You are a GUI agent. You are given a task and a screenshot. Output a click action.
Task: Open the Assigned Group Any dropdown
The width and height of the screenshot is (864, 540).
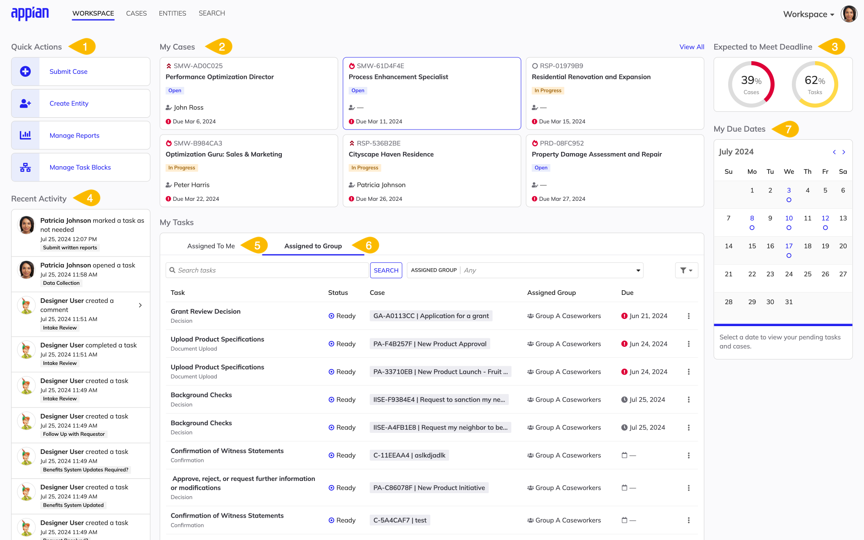point(525,270)
